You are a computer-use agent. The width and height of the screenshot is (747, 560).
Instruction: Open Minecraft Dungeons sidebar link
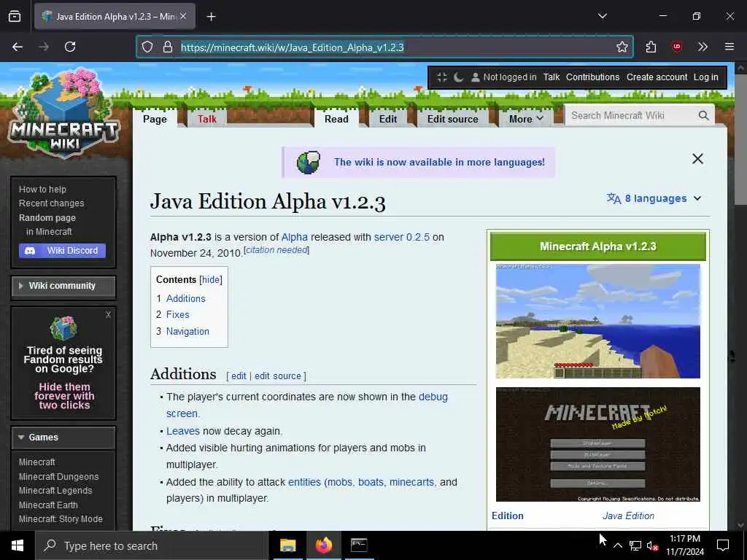coord(58,477)
